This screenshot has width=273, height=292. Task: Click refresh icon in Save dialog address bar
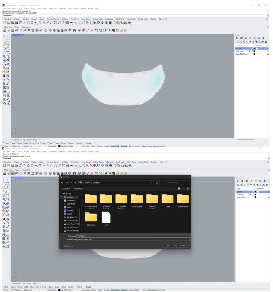[x=157, y=183]
